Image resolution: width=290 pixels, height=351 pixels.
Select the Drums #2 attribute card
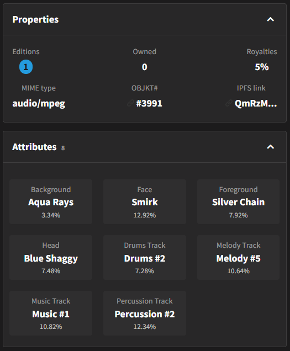145,257
